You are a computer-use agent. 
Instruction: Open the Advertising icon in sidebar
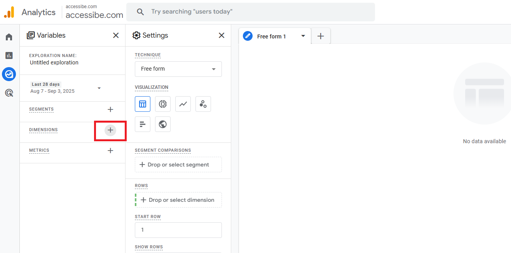click(x=9, y=93)
